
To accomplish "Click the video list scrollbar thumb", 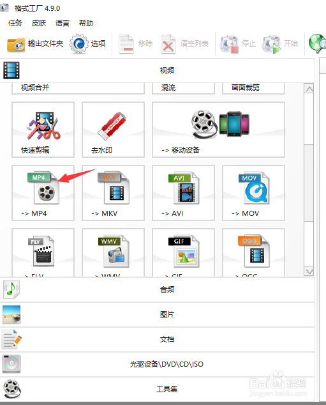I will click(x=309, y=183).
